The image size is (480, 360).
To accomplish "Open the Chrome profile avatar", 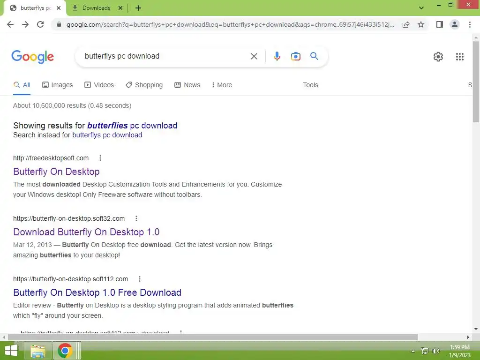I will (455, 24).
